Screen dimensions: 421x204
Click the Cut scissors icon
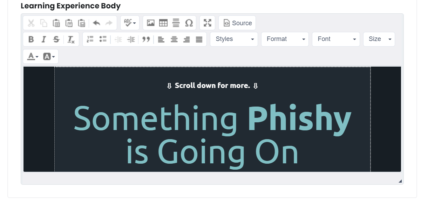tap(31, 23)
